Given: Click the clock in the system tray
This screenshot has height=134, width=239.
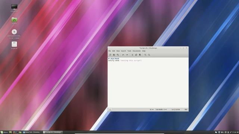Looking at the screenshot, I should (234, 133).
